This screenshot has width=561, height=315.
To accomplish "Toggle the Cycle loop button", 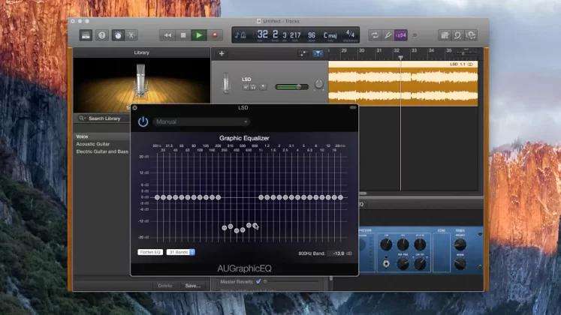I will (375, 35).
